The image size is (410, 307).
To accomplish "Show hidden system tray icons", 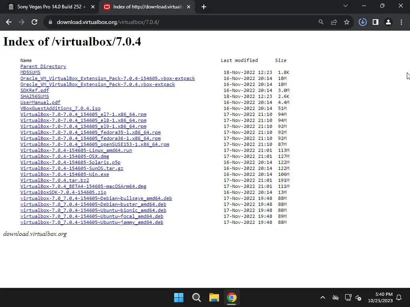I will 323,297.
